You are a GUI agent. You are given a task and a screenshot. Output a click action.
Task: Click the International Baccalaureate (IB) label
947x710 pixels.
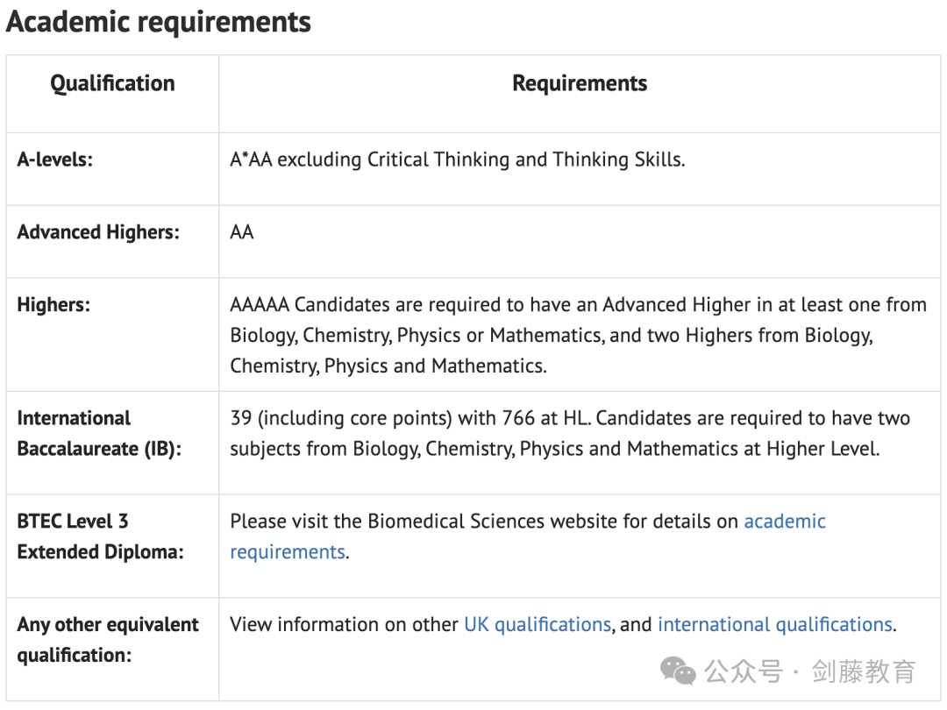click(99, 434)
